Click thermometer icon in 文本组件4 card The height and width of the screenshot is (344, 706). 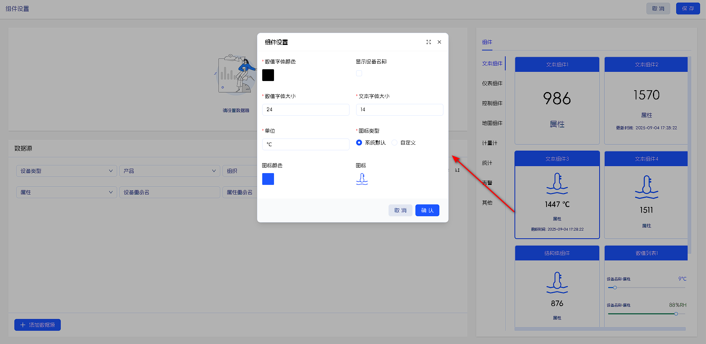point(646,187)
